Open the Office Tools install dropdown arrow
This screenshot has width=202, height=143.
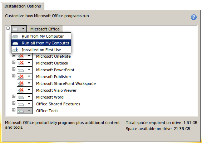point(29,110)
